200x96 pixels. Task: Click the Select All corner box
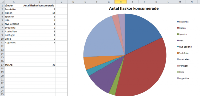point(2,2)
